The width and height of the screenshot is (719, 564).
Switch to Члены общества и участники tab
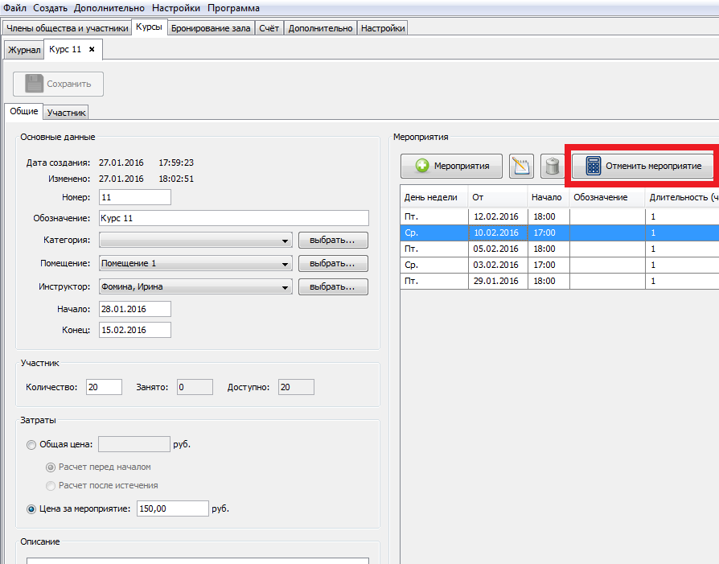pos(67,28)
